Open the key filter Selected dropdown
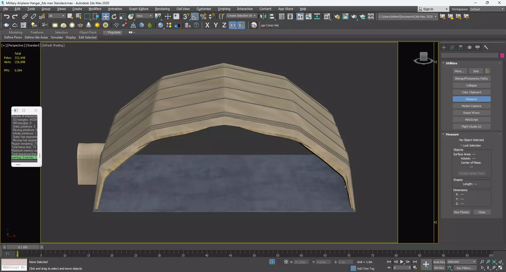Image resolution: width=506 pixels, height=272 pixels. pyautogui.click(x=461, y=262)
